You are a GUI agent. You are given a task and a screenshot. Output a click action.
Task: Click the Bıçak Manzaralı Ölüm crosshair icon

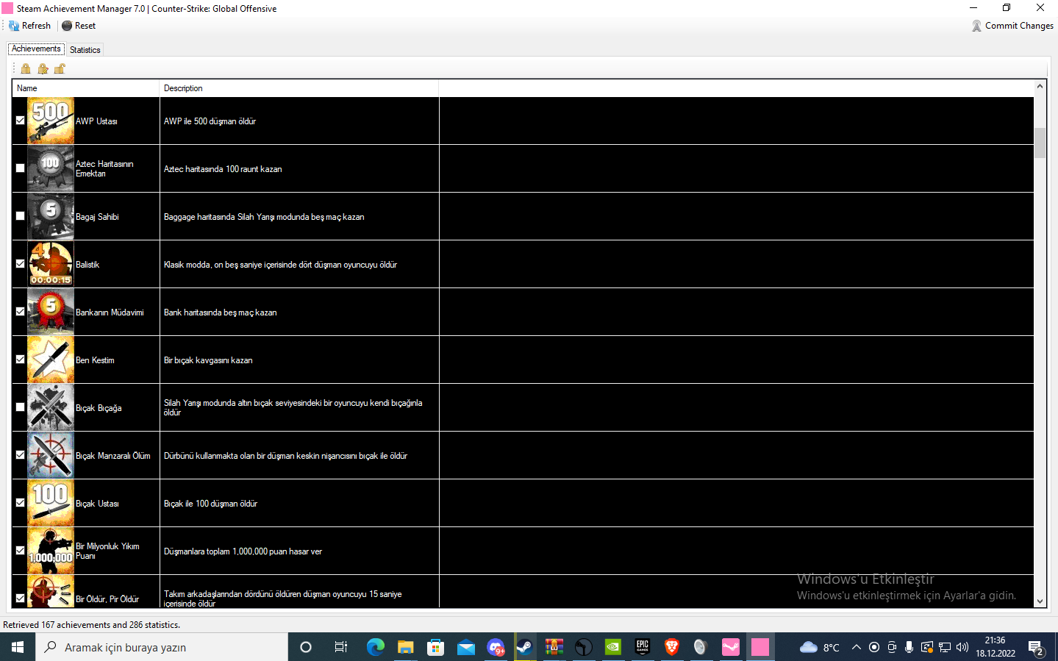click(x=51, y=455)
